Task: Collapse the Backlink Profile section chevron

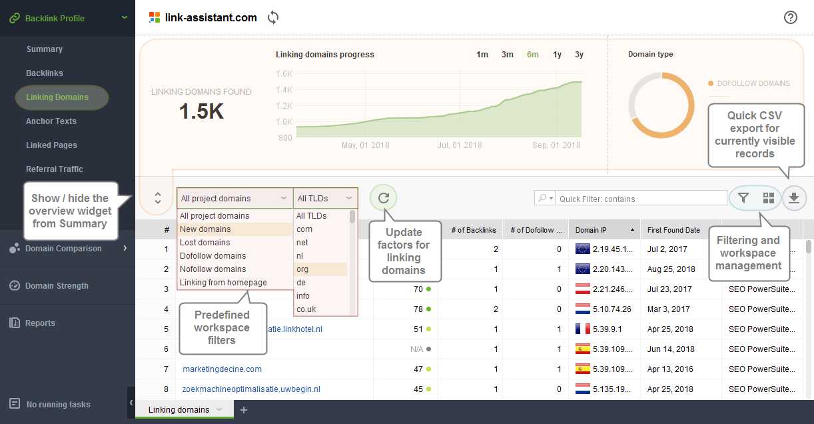Action: (125, 18)
